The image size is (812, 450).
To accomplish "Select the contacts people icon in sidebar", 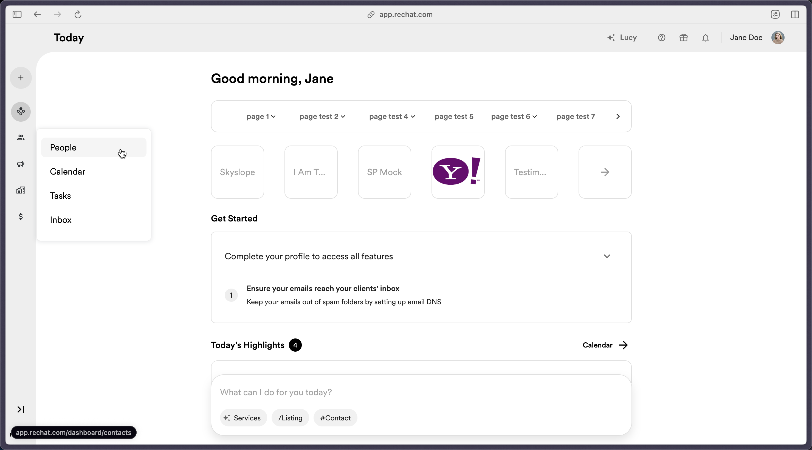I will coord(21,138).
